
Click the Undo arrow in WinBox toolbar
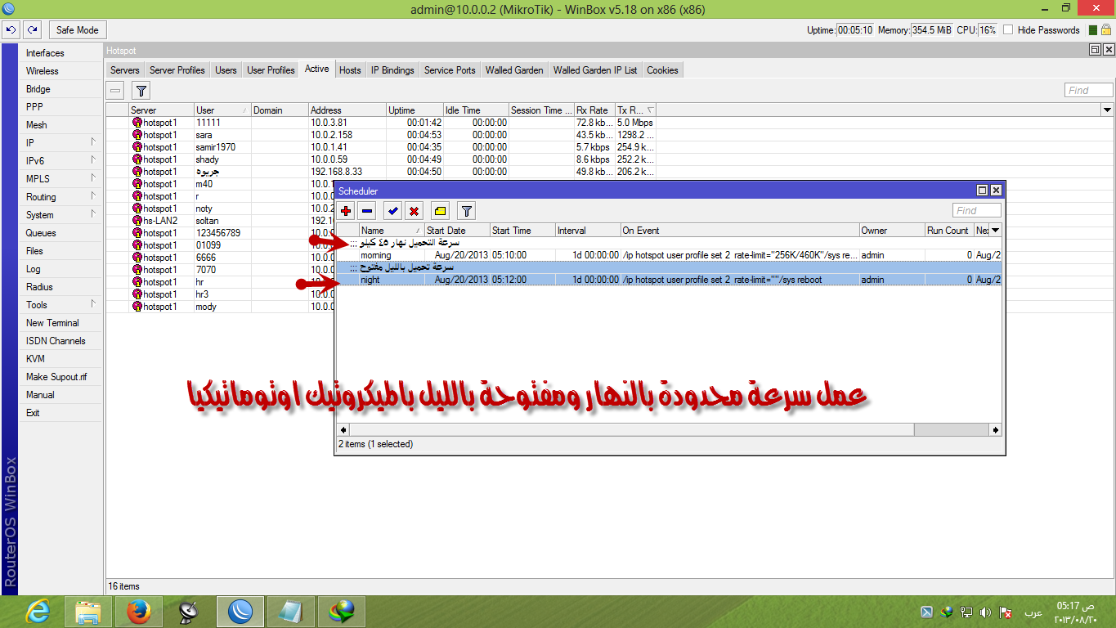(x=11, y=30)
